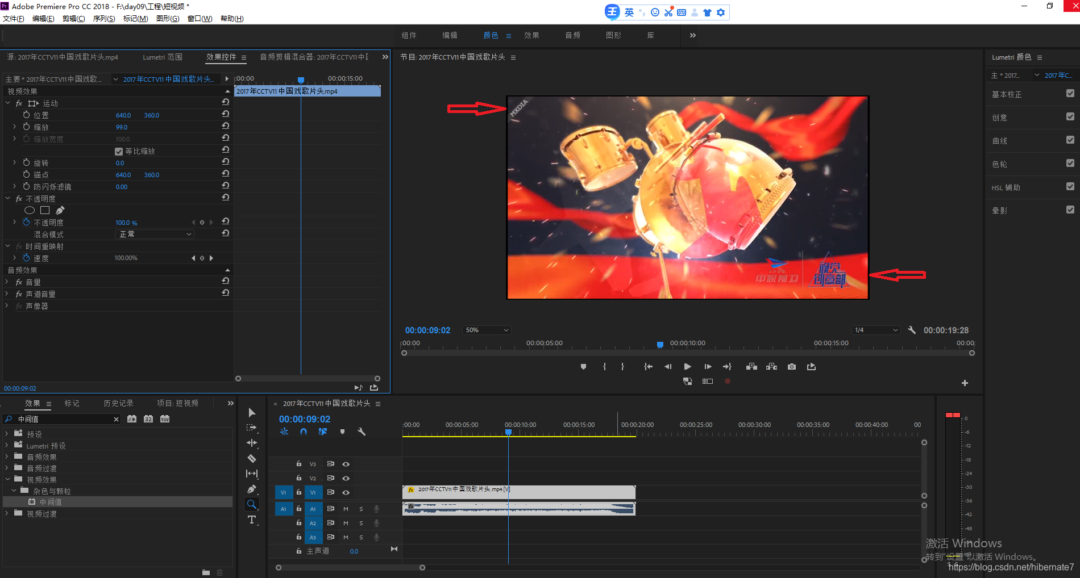
Task: Select the Slip tool
Action: [x=252, y=474]
